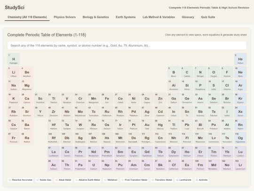Image resolution: width=254 pixels, height=191 pixels.
Task: Select the Platinum (Pt) tile
Action: [134, 125]
